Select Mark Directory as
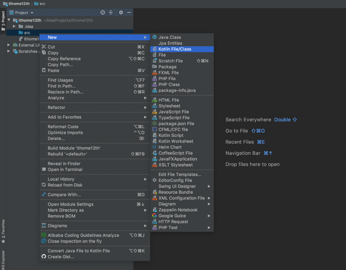The width and height of the screenshot is (346, 270). [95, 210]
